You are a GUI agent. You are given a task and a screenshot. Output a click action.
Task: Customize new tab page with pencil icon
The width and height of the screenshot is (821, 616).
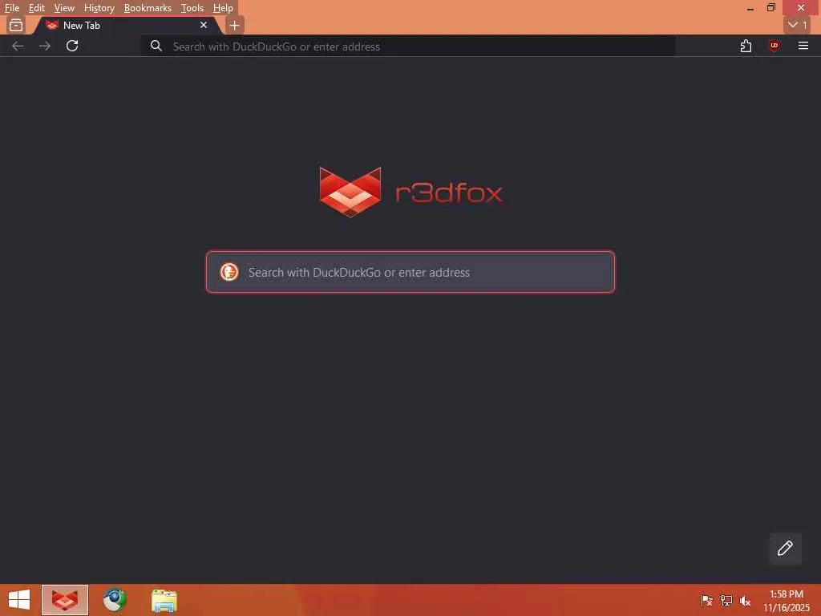(x=785, y=549)
